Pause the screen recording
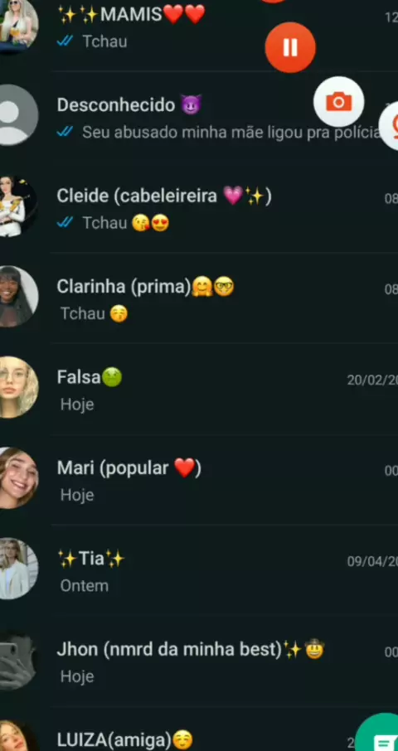398x751 pixels. 290,47
